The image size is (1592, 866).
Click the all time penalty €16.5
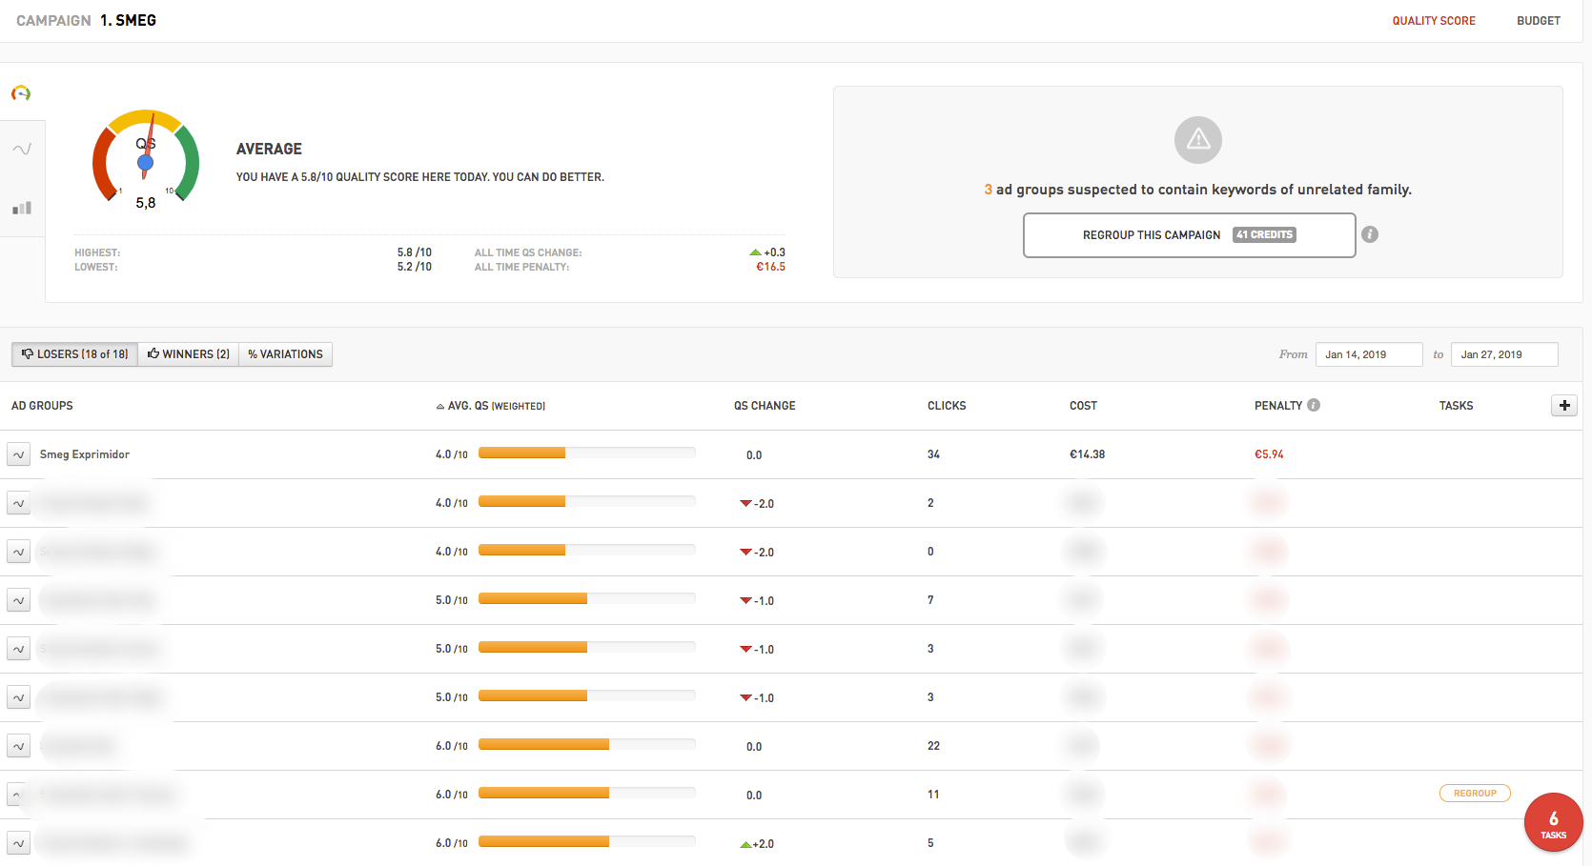tap(770, 267)
